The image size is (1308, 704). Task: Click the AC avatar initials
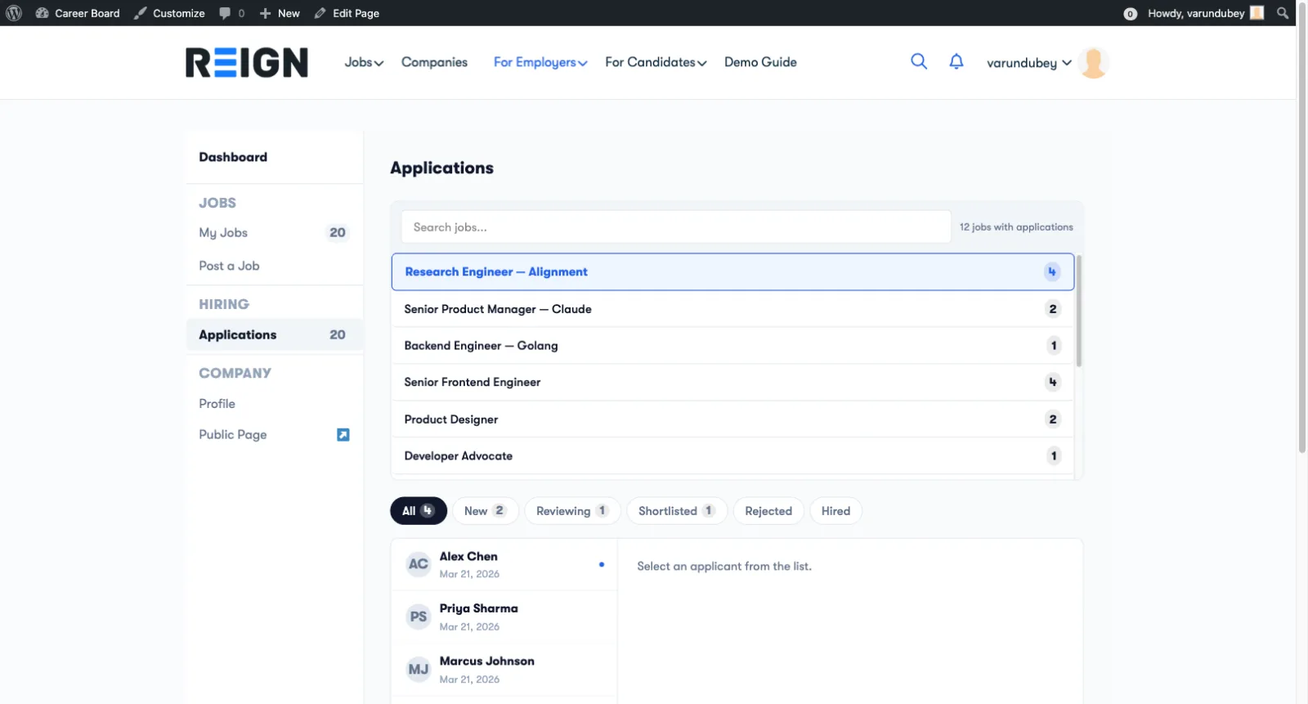(419, 564)
